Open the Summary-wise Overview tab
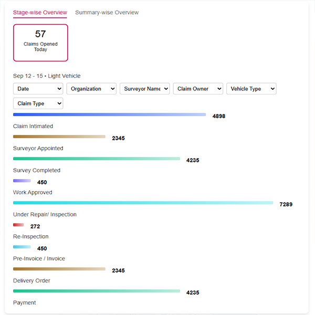Screen dimensions: 315x315 click(107, 13)
